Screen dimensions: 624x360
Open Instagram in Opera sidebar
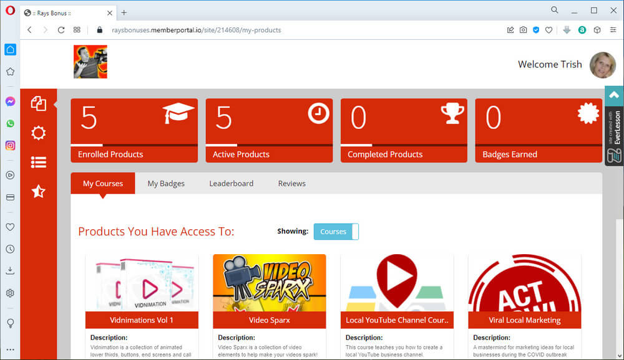pos(11,145)
